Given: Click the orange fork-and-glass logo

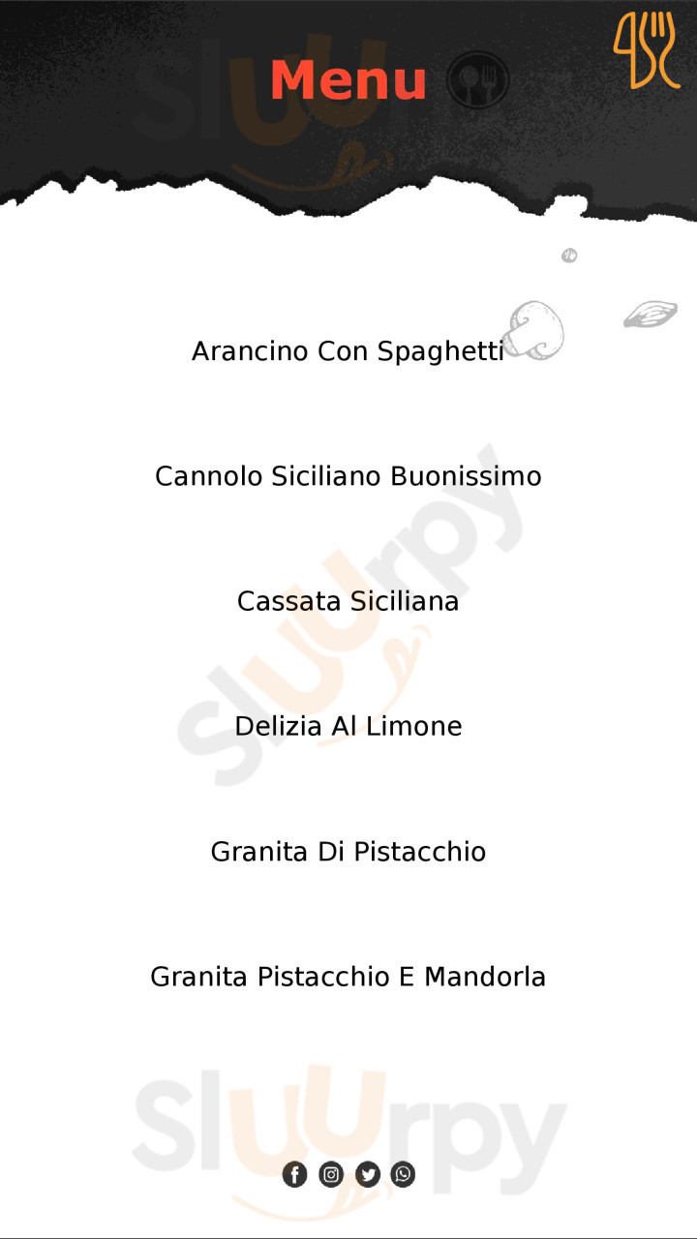Looking at the screenshot, I should click(x=646, y=50).
